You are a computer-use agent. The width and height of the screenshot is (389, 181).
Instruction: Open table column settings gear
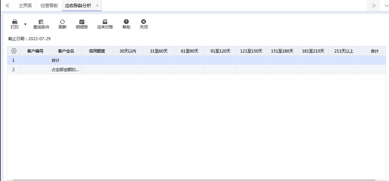[14, 51]
